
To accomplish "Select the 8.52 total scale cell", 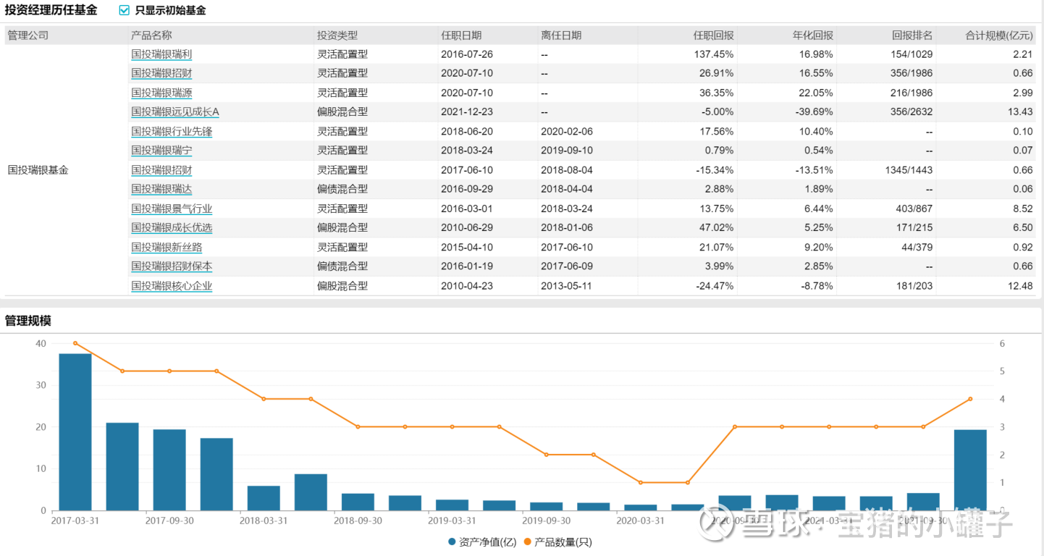I will (x=1023, y=208).
